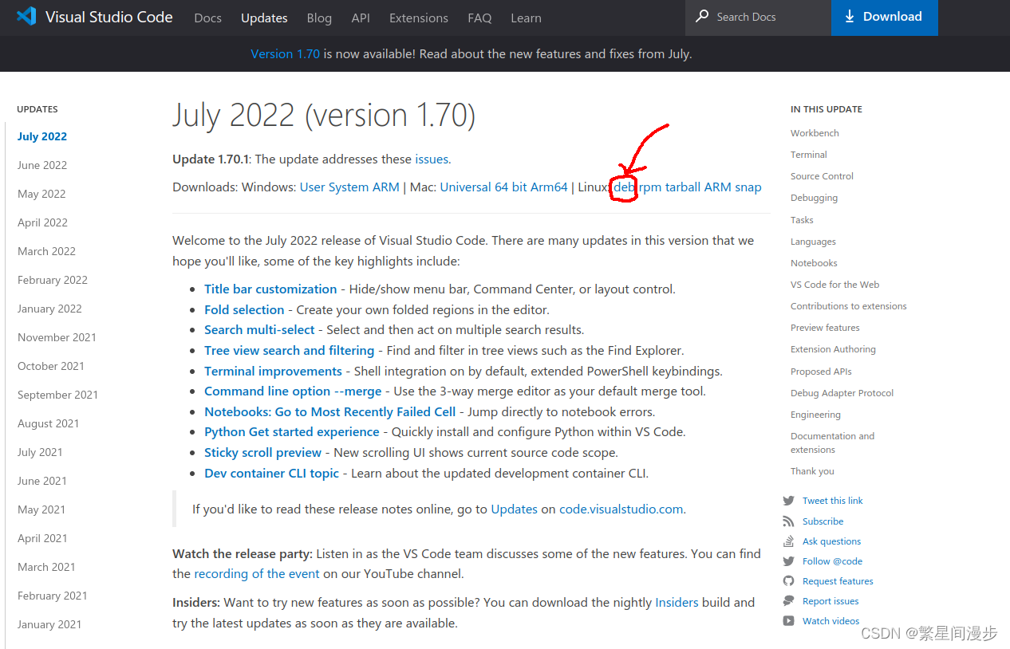Jump to Workbench section in this update
Screen dimensions: 1010x649
pyautogui.click(x=815, y=133)
